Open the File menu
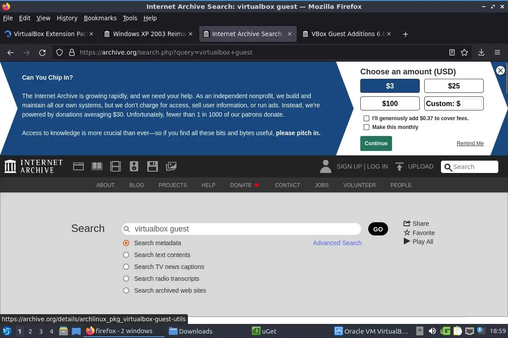The height and width of the screenshot is (338, 508). tap(8, 18)
